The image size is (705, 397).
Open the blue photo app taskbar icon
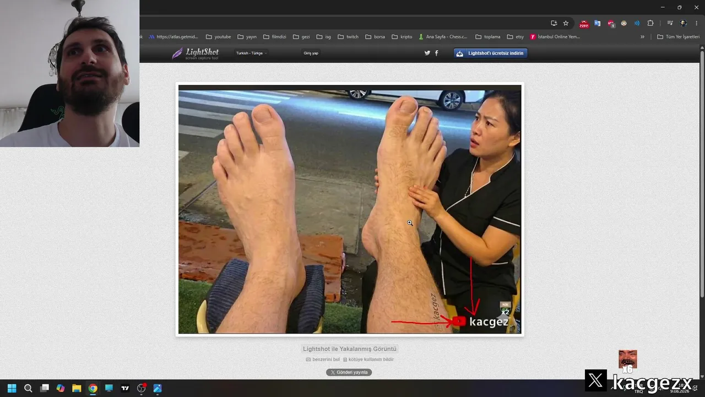(158, 388)
